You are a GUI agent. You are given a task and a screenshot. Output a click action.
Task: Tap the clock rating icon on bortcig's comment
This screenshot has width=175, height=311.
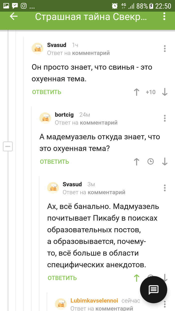pos(150,161)
